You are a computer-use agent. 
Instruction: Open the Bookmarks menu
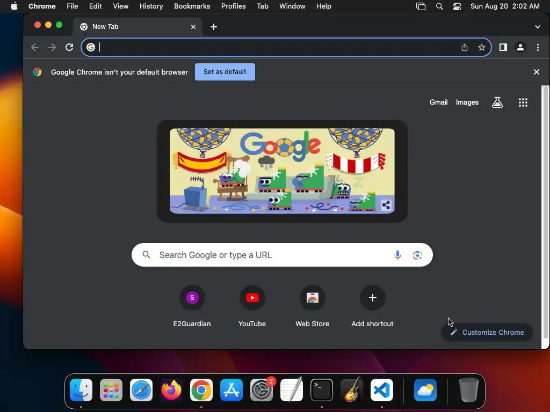coord(192,6)
